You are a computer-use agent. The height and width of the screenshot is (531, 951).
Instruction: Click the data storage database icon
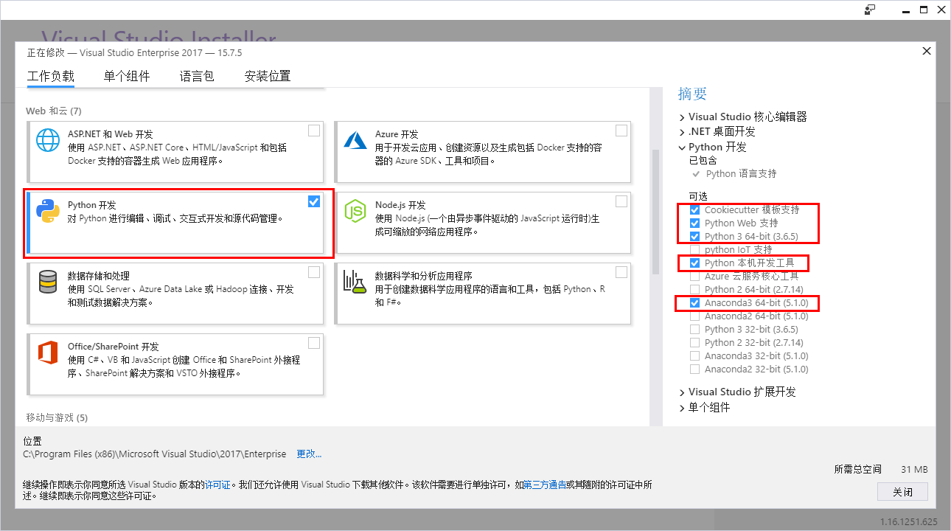(48, 282)
